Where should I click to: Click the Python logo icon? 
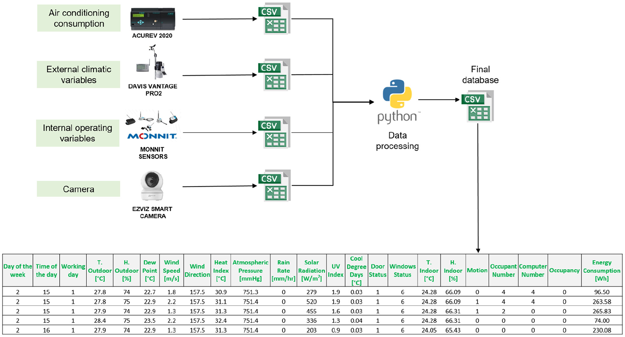(x=397, y=94)
